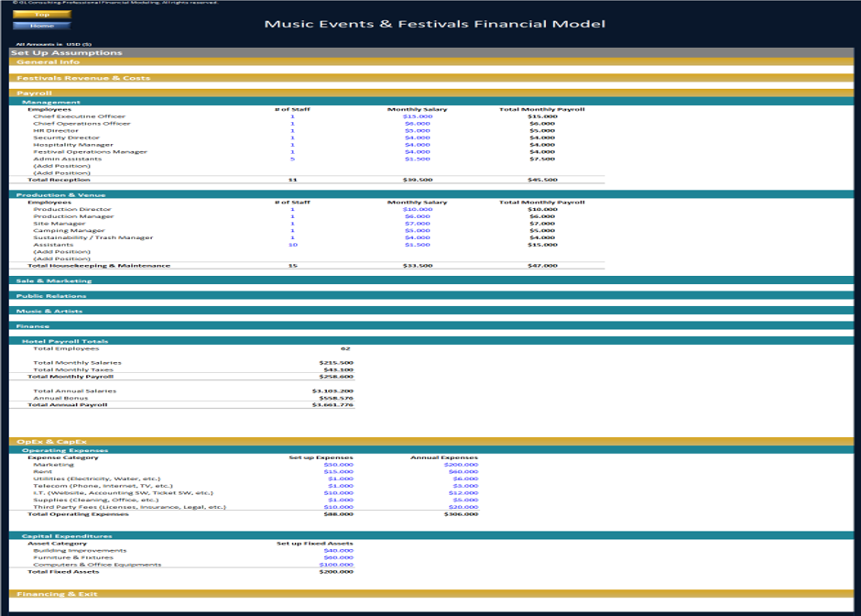
Task: Select Site Manager monthly salary $7.000
Action: tap(418, 224)
